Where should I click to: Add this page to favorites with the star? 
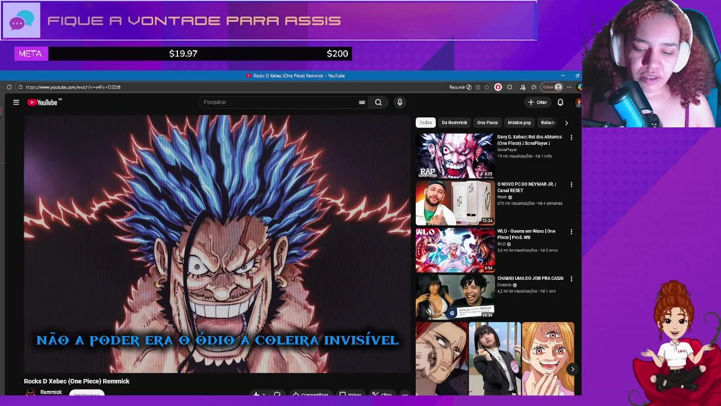(487, 87)
